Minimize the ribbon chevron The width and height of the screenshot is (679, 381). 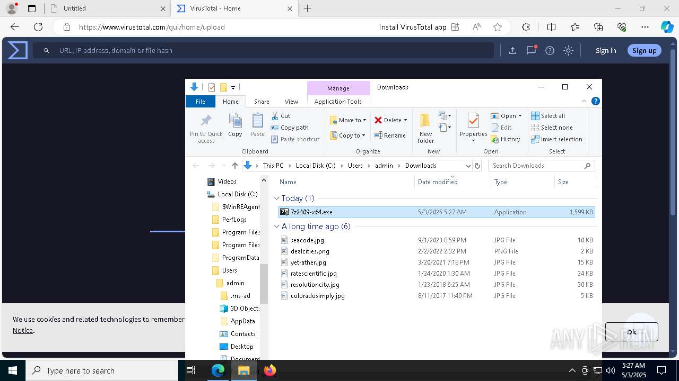(584, 101)
